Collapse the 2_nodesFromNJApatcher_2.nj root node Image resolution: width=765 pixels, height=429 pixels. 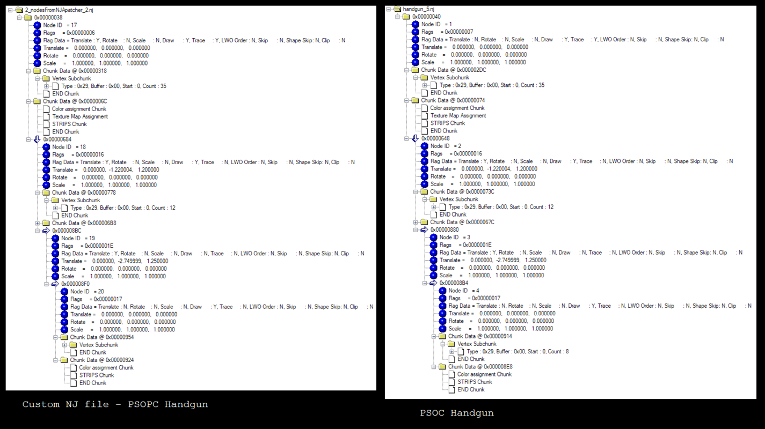pos(10,10)
